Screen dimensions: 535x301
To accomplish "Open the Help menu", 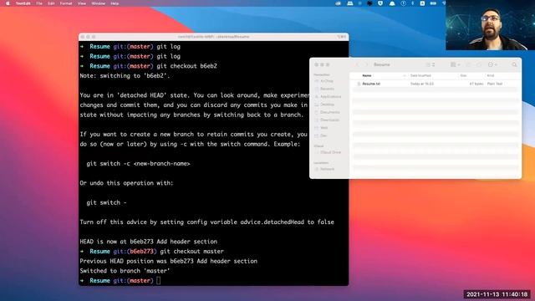I will (x=115, y=3).
